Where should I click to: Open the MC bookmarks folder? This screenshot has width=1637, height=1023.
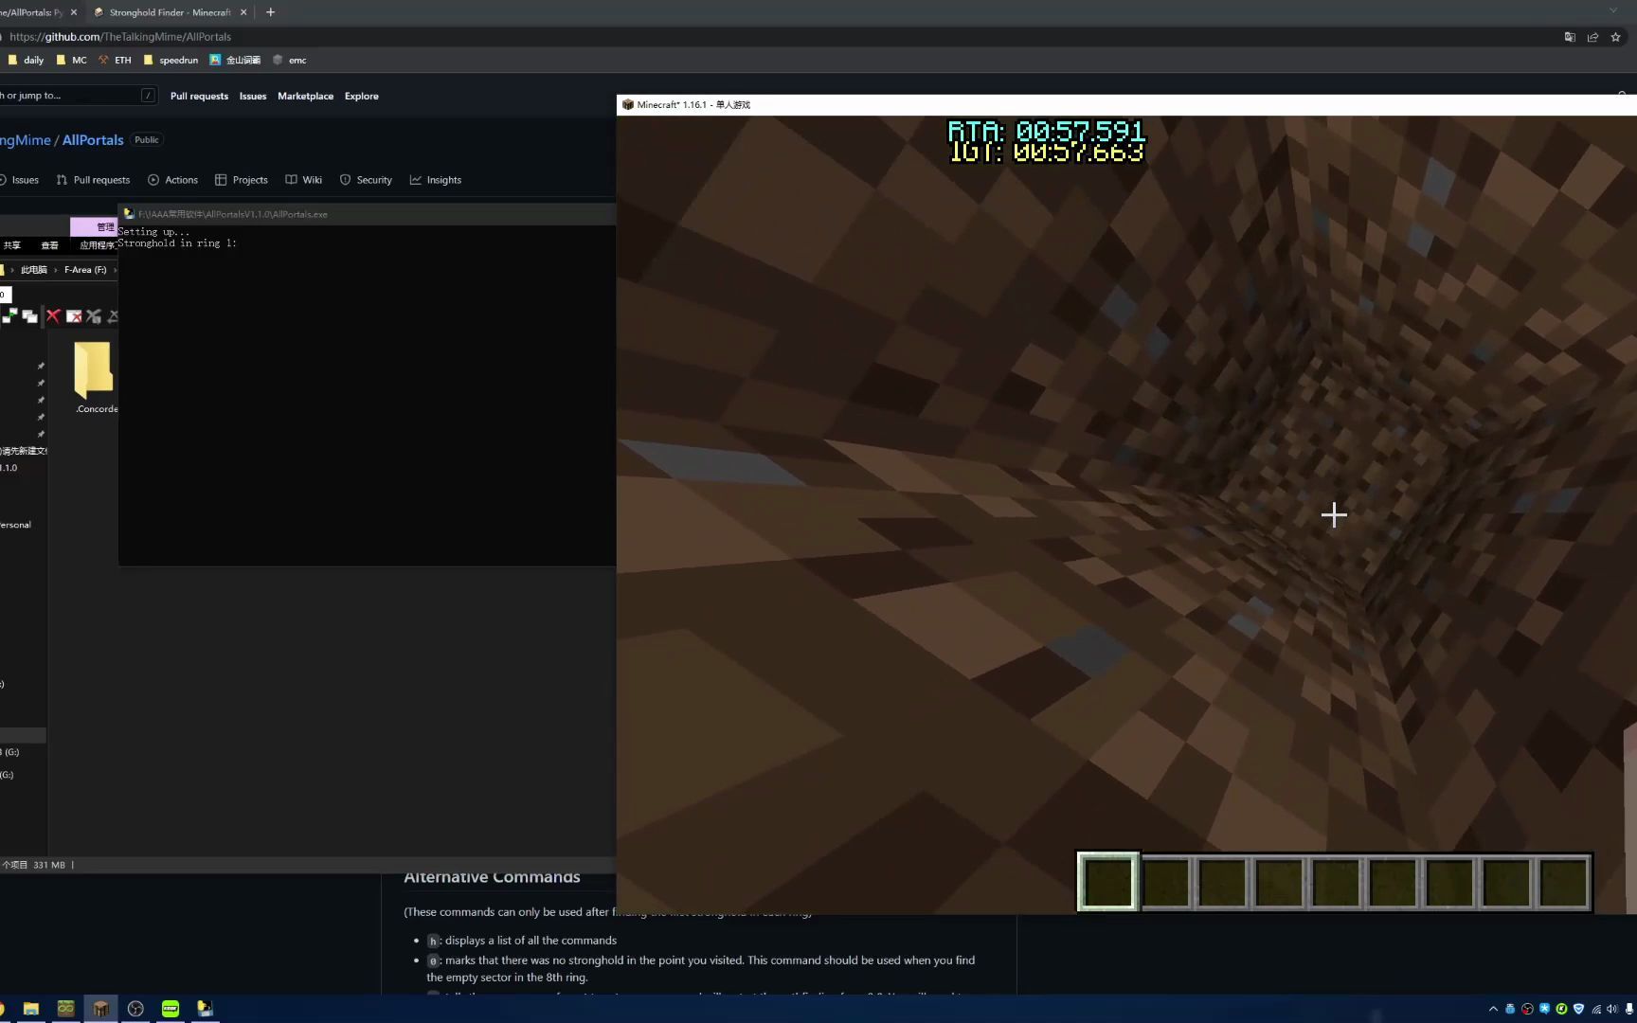click(71, 60)
